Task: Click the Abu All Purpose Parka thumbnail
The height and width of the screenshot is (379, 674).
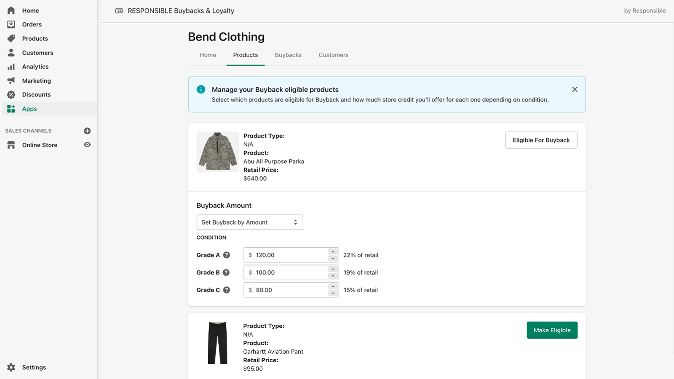Action: coord(218,152)
